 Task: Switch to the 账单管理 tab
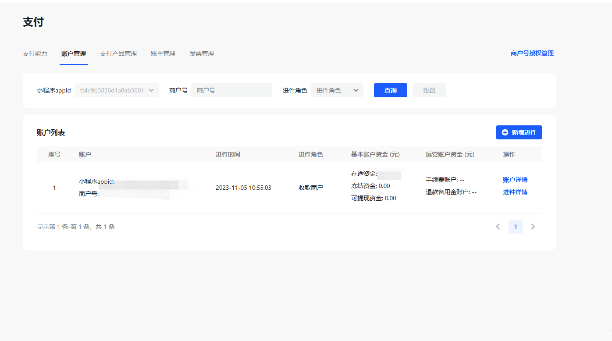click(163, 53)
